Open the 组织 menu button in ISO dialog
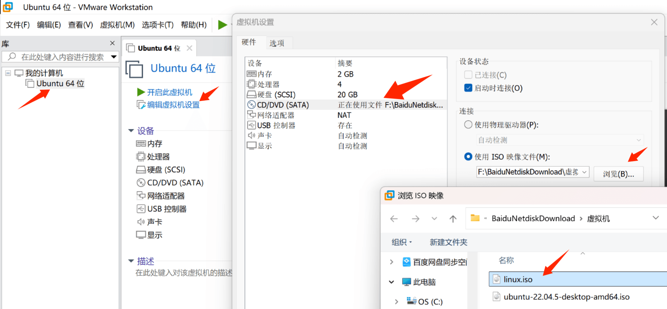The height and width of the screenshot is (309, 667). tap(402, 242)
